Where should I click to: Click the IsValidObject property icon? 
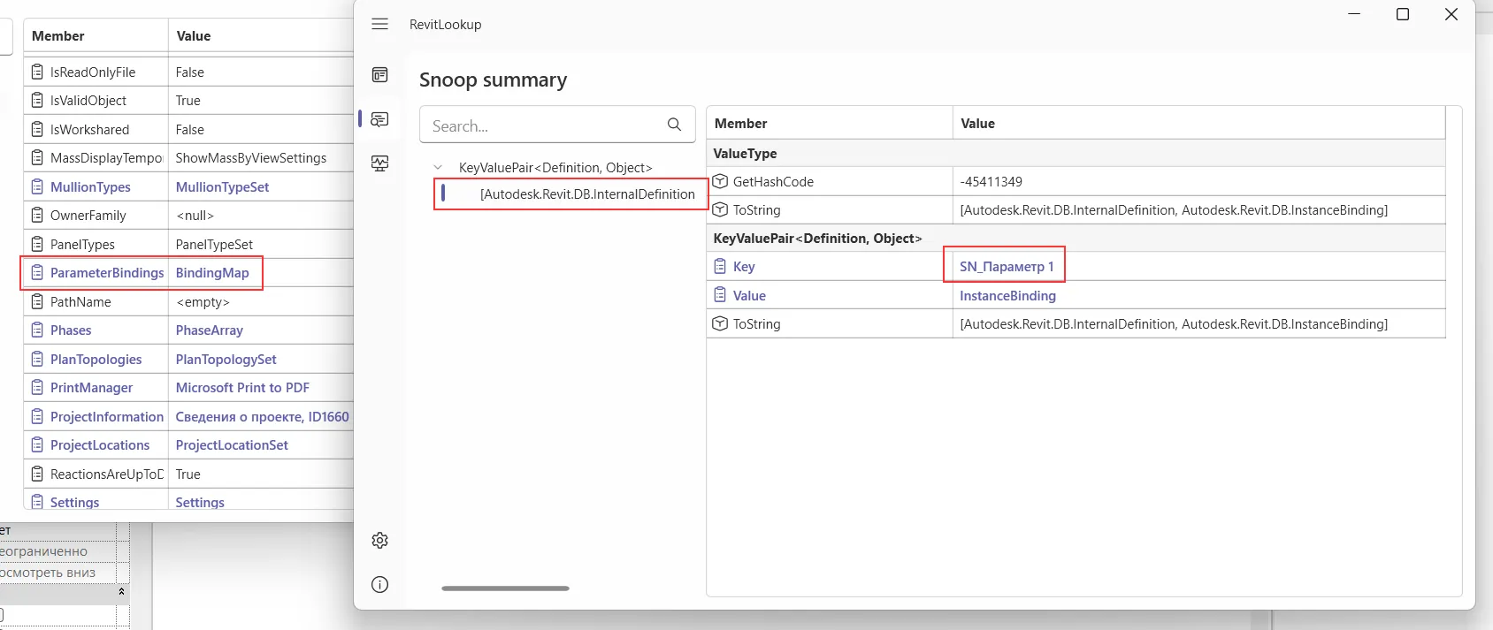pyautogui.click(x=37, y=100)
